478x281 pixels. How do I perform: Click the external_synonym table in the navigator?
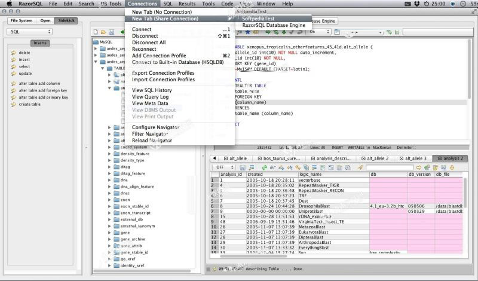tap(137, 226)
